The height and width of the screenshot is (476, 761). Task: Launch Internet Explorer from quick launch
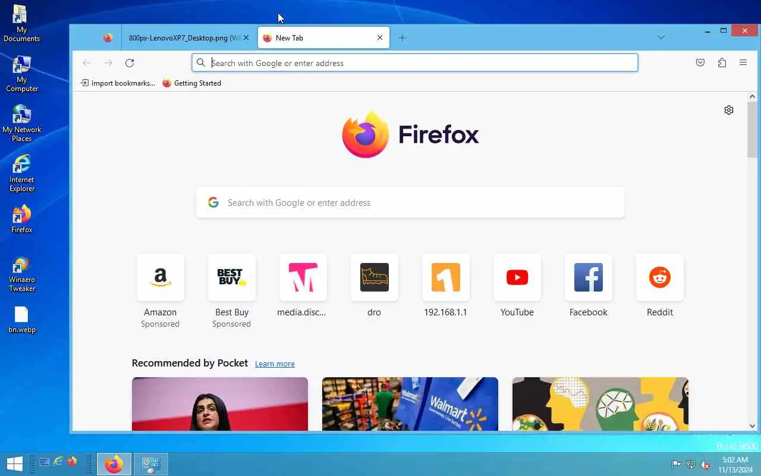58,462
